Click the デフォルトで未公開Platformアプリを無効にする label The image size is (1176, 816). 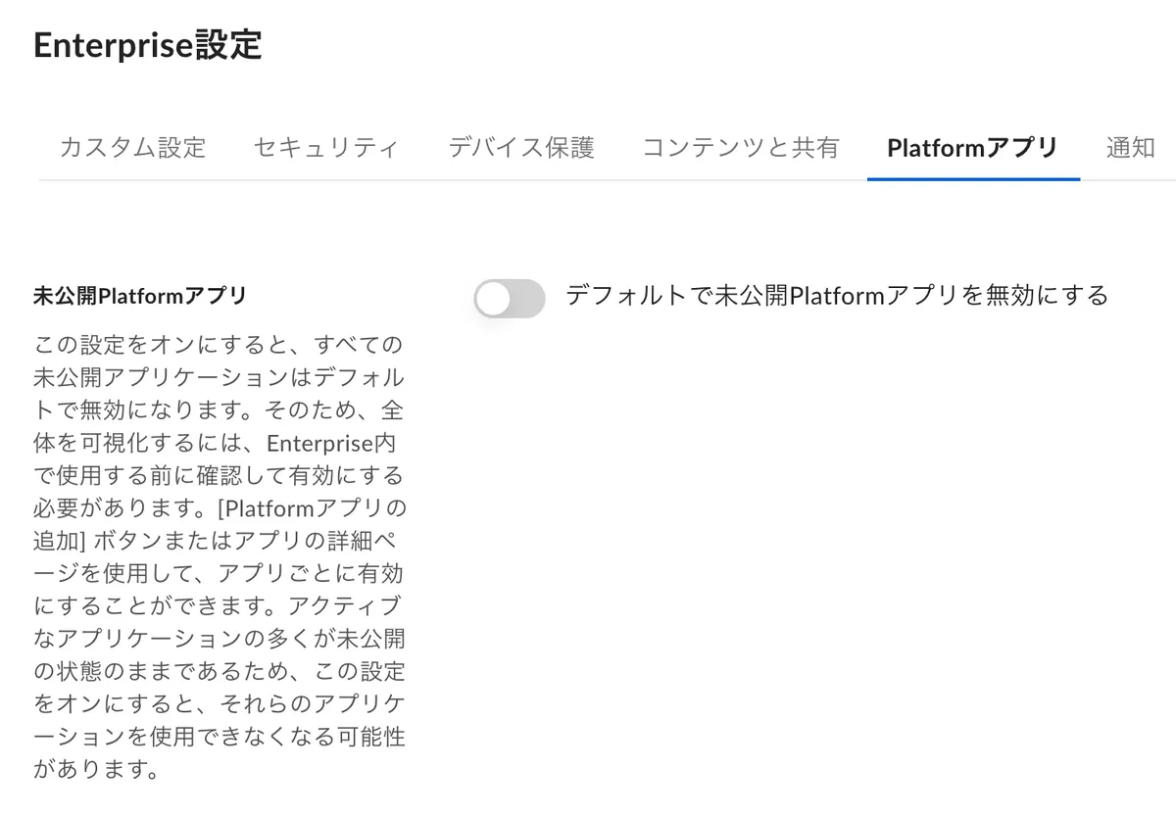837,295
